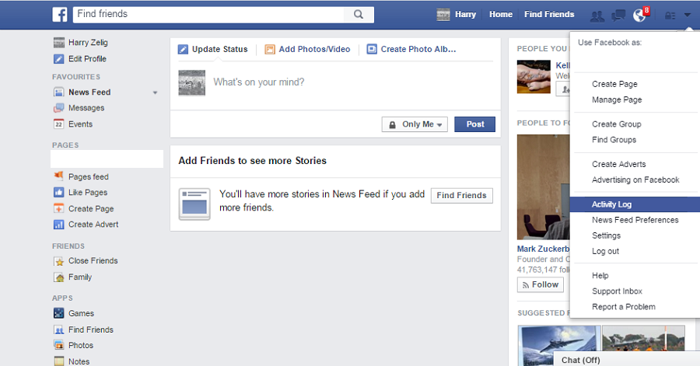Select Manage Page in the account menu
Viewport: 700px width, 366px height.
(617, 100)
